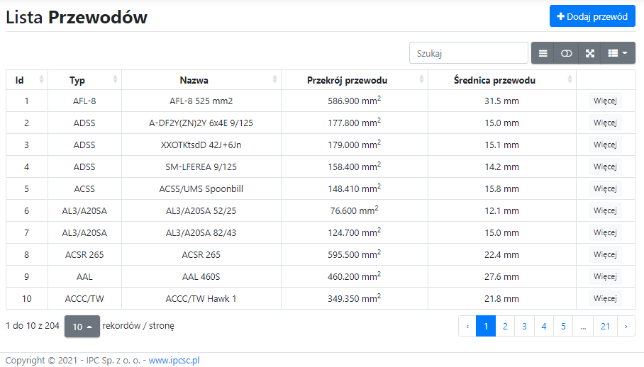644x367 pixels.
Task: Sort the table by Id column
Action: coord(27,80)
